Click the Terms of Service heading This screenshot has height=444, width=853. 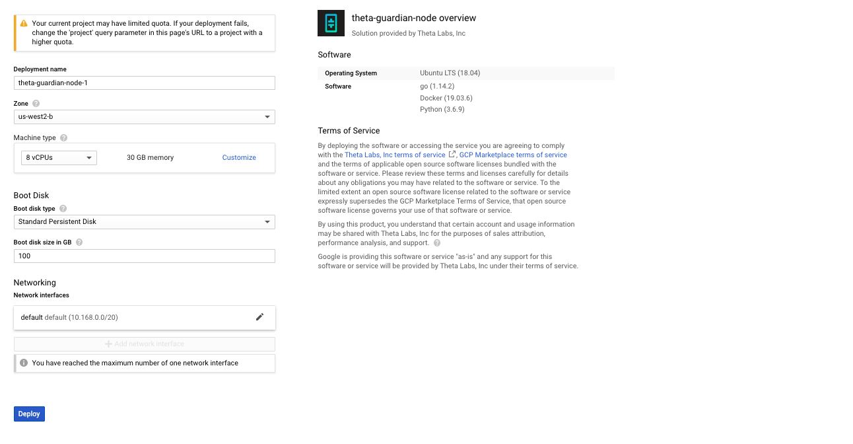click(349, 131)
